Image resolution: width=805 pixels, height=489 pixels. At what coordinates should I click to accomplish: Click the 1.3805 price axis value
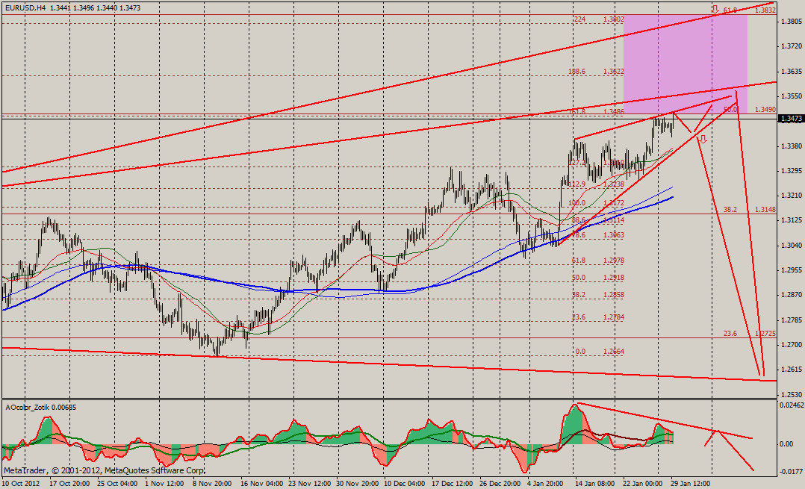click(791, 21)
